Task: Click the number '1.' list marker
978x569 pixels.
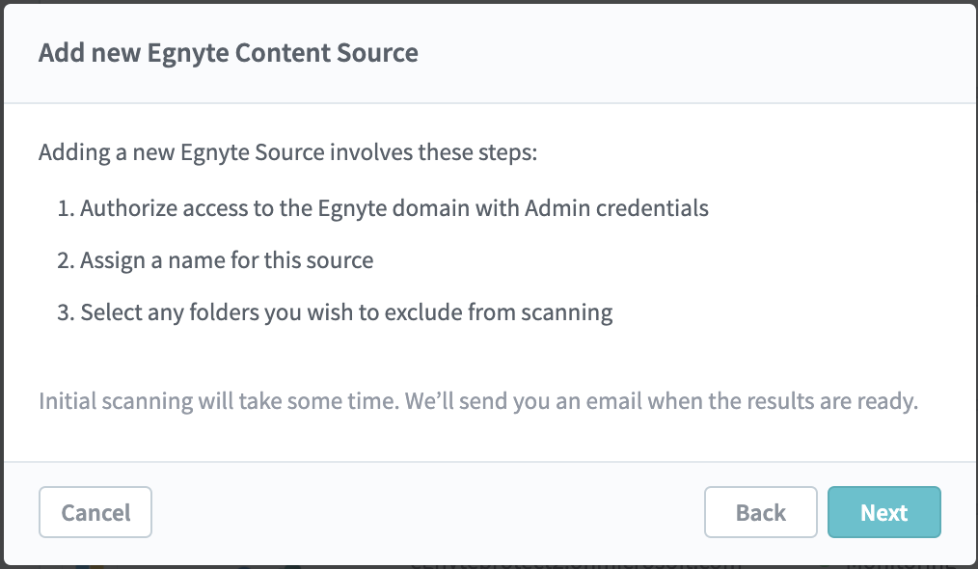Action: pyautogui.click(x=67, y=208)
